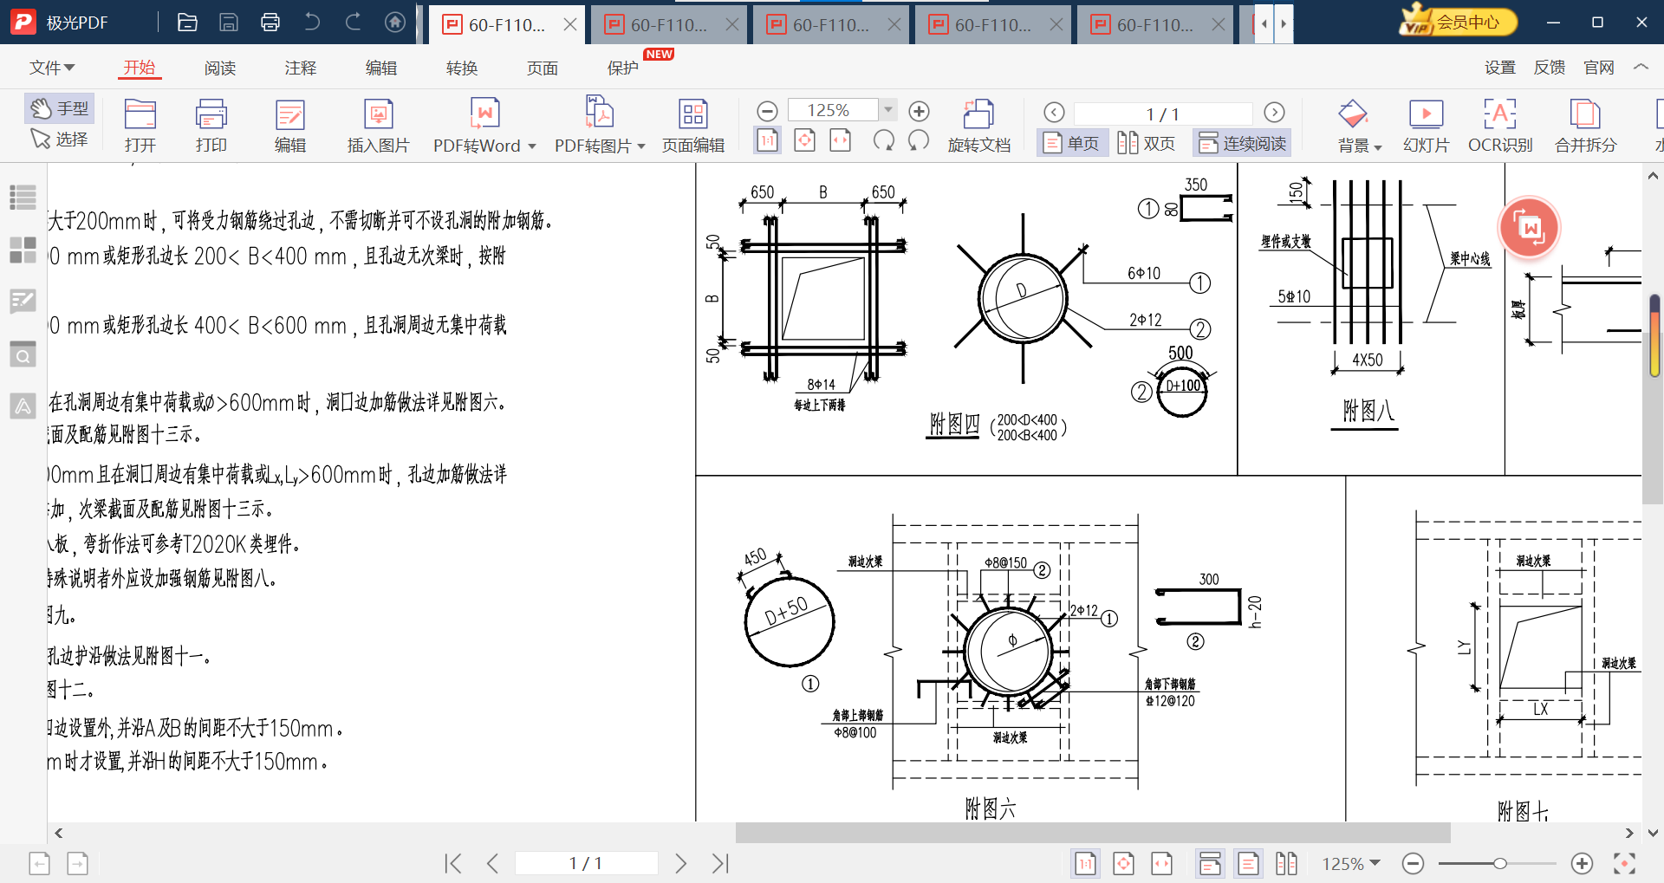The width and height of the screenshot is (1664, 883).
Task: Switch to the 编辑 ribbon tab
Action: [x=381, y=68]
